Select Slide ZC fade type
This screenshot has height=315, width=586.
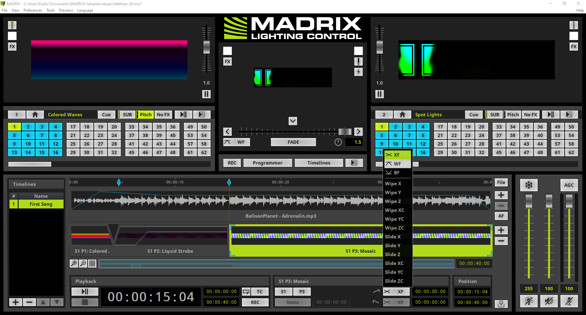point(398,281)
